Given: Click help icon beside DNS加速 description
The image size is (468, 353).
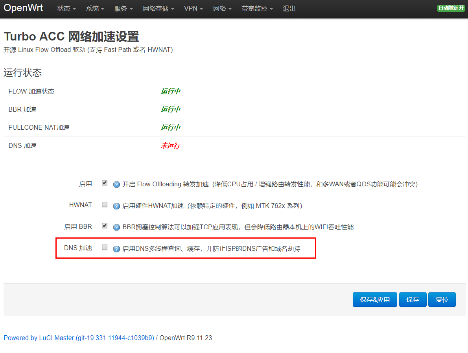Looking at the screenshot, I should [116, 249].
